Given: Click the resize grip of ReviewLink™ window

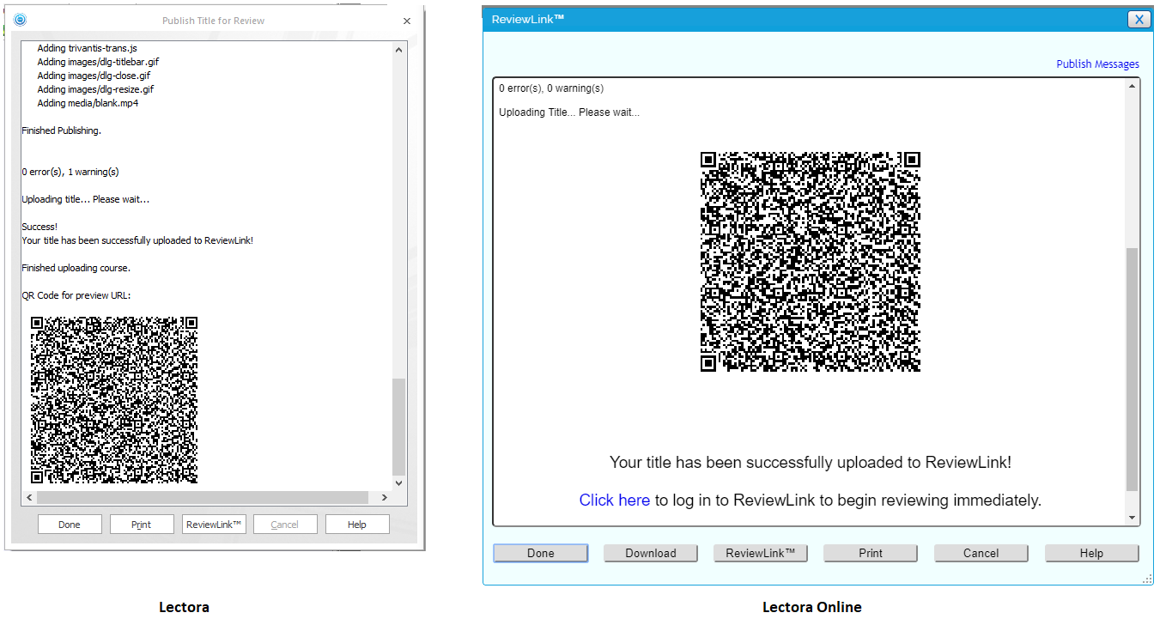Looking at the screenshot, I should 1148,579.
